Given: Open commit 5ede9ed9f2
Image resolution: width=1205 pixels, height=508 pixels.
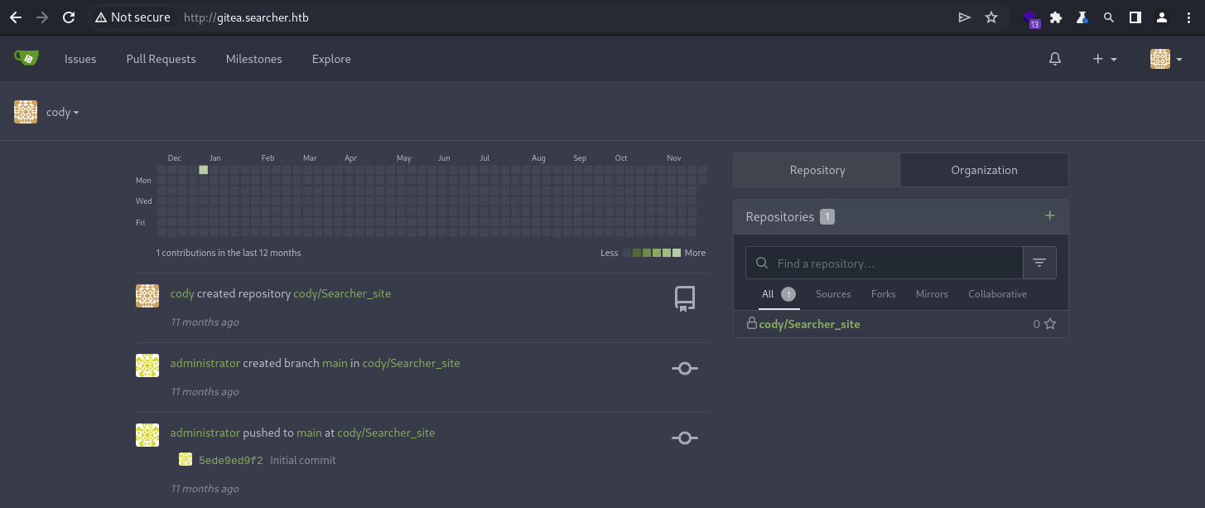Looking at the screenshot, I should click(x=231, y=460).
